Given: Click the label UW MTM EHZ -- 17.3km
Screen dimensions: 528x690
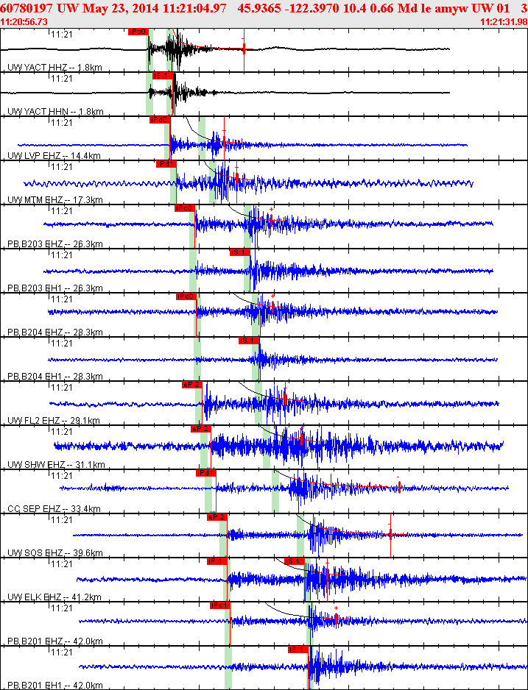Looking at the screenshot, I should click(55, 200).
